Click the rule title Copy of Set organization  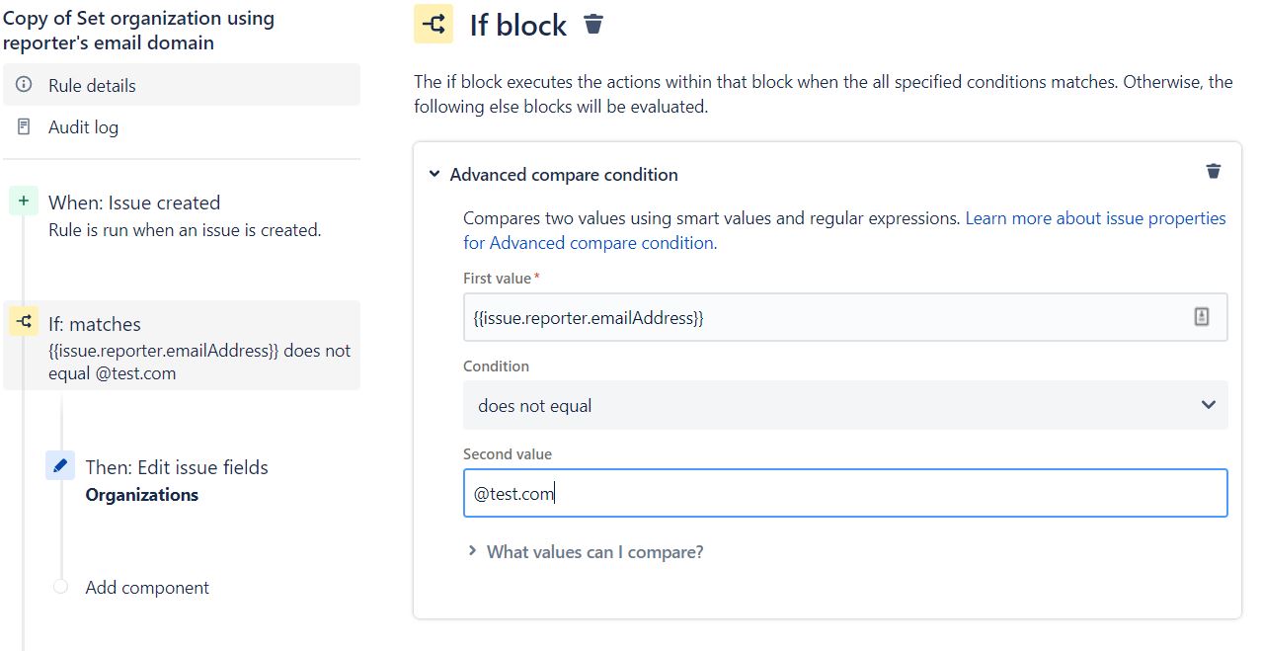[139, 31]
